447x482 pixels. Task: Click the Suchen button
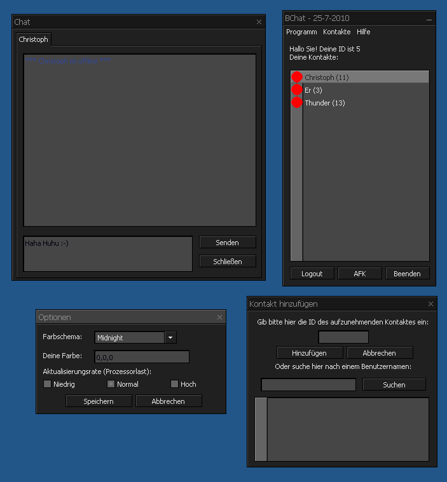(x=394, y=385)
